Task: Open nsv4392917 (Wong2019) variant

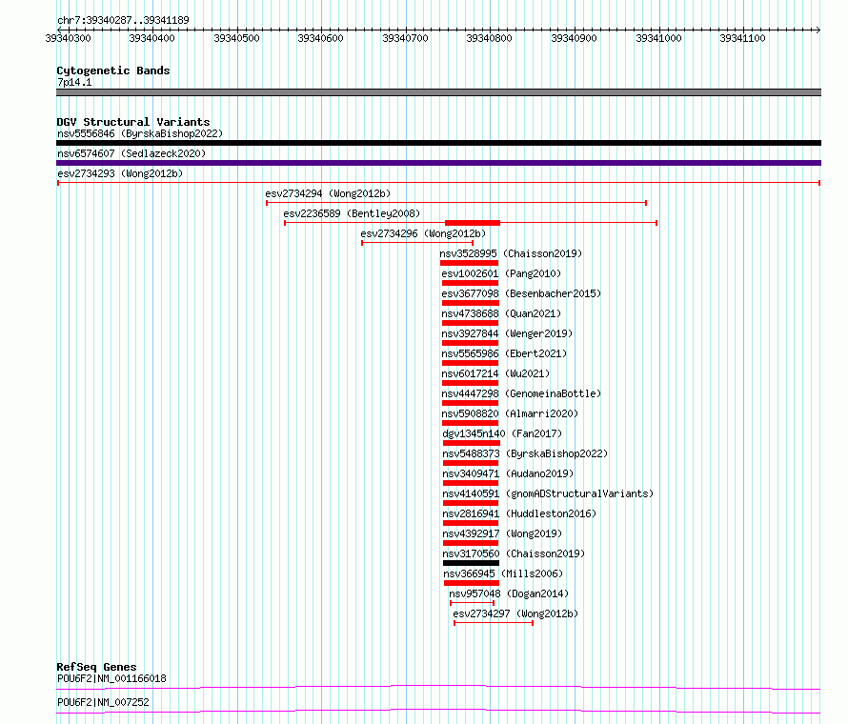Action: click(502, 533)
